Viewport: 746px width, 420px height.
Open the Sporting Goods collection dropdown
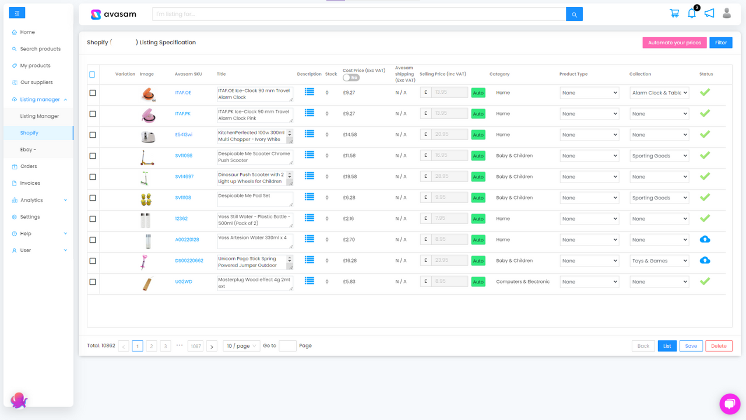tap(659, 155)
